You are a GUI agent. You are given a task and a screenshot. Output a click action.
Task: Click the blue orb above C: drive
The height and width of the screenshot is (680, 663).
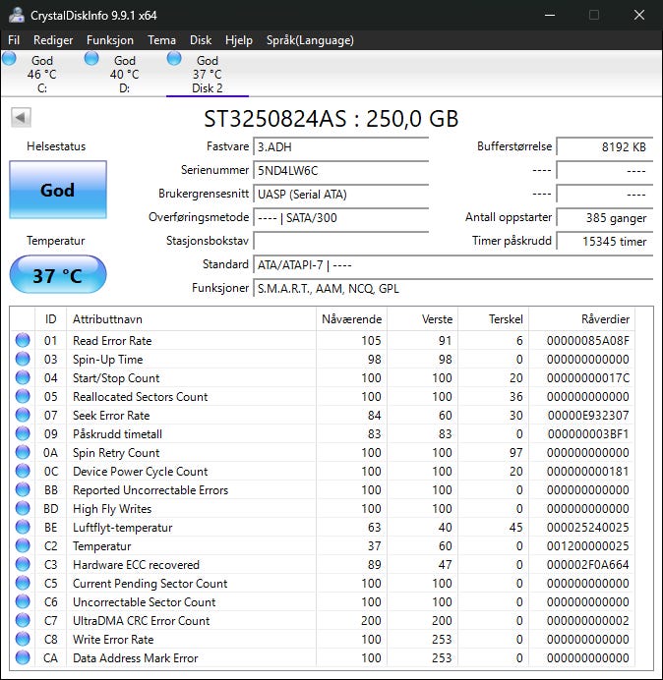point(9,59)
